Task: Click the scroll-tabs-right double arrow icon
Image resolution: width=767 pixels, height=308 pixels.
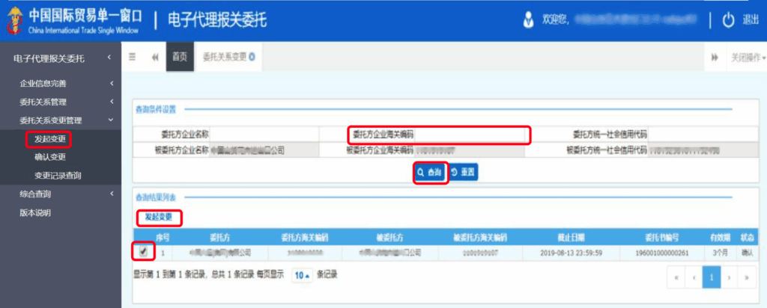Action: pyautogui.click(x=715, y=57)
